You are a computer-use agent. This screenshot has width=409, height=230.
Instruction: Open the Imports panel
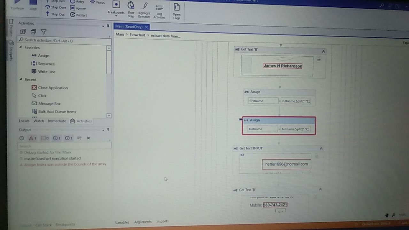pyautogui.click(x=162, y=221)
